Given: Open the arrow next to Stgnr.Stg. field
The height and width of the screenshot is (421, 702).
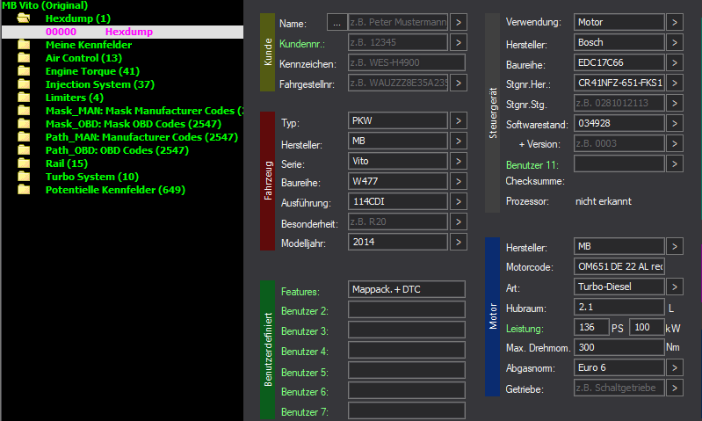Looking at the screenshot, I should (x=675, y=104).
